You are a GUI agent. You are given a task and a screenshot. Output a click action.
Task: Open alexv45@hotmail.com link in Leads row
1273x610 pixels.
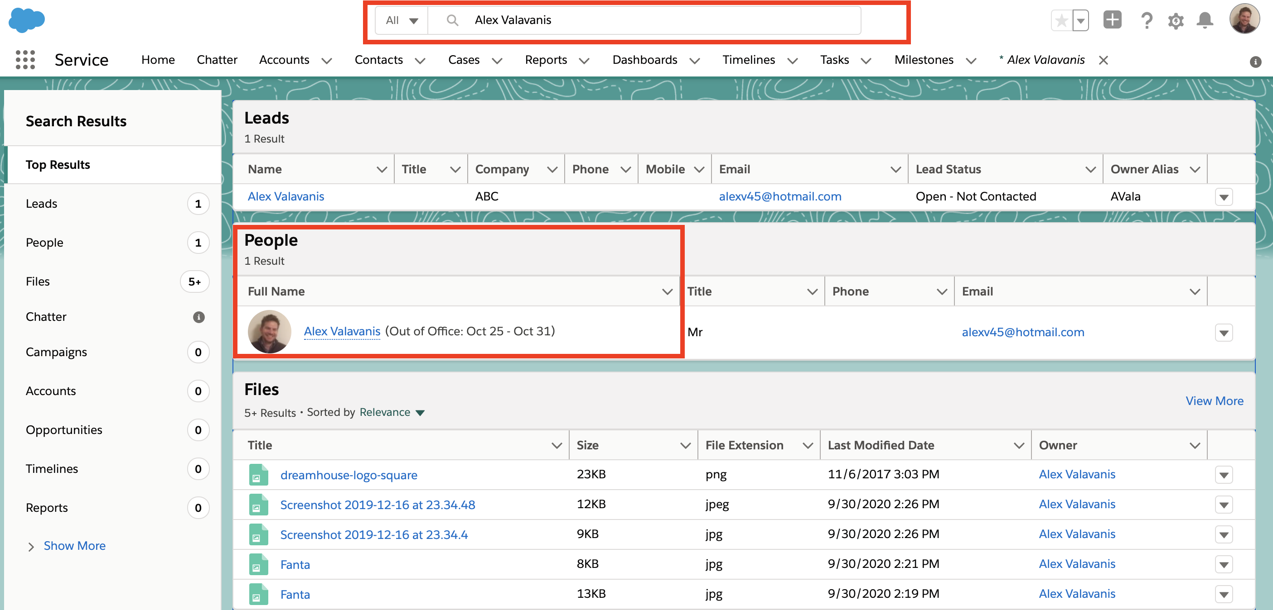coord(780,196)
